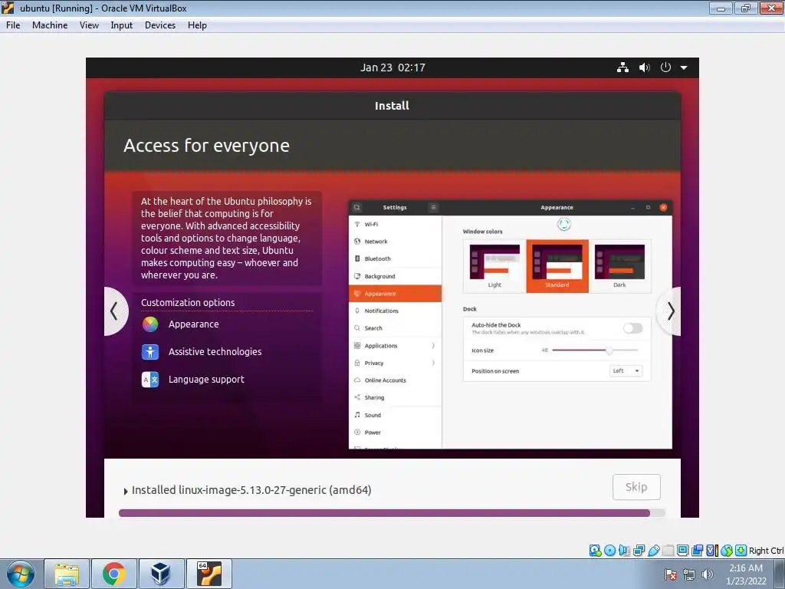Expand Privacy chevron in Settings preview

click(x=433, y=363)
